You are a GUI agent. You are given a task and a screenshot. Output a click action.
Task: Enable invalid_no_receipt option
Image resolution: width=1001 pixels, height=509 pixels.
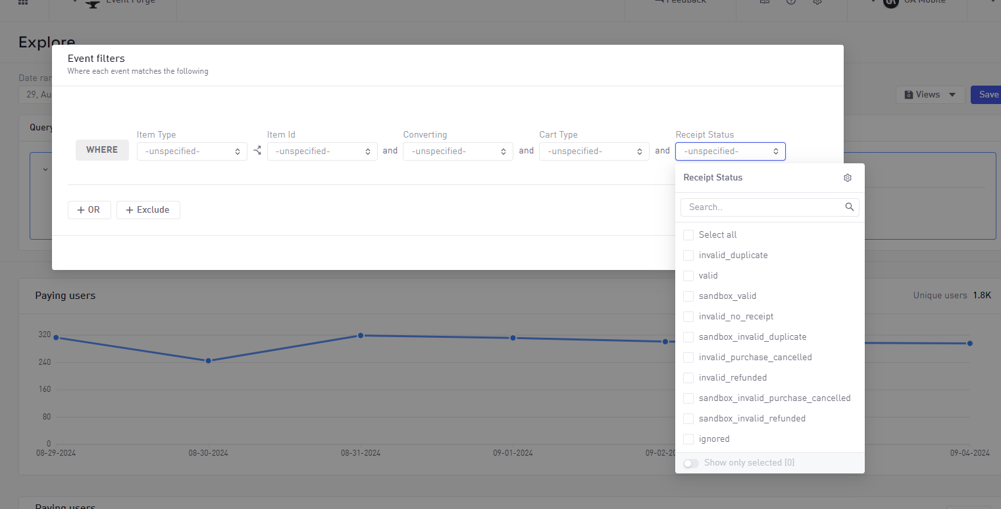(x=688, y=317)
